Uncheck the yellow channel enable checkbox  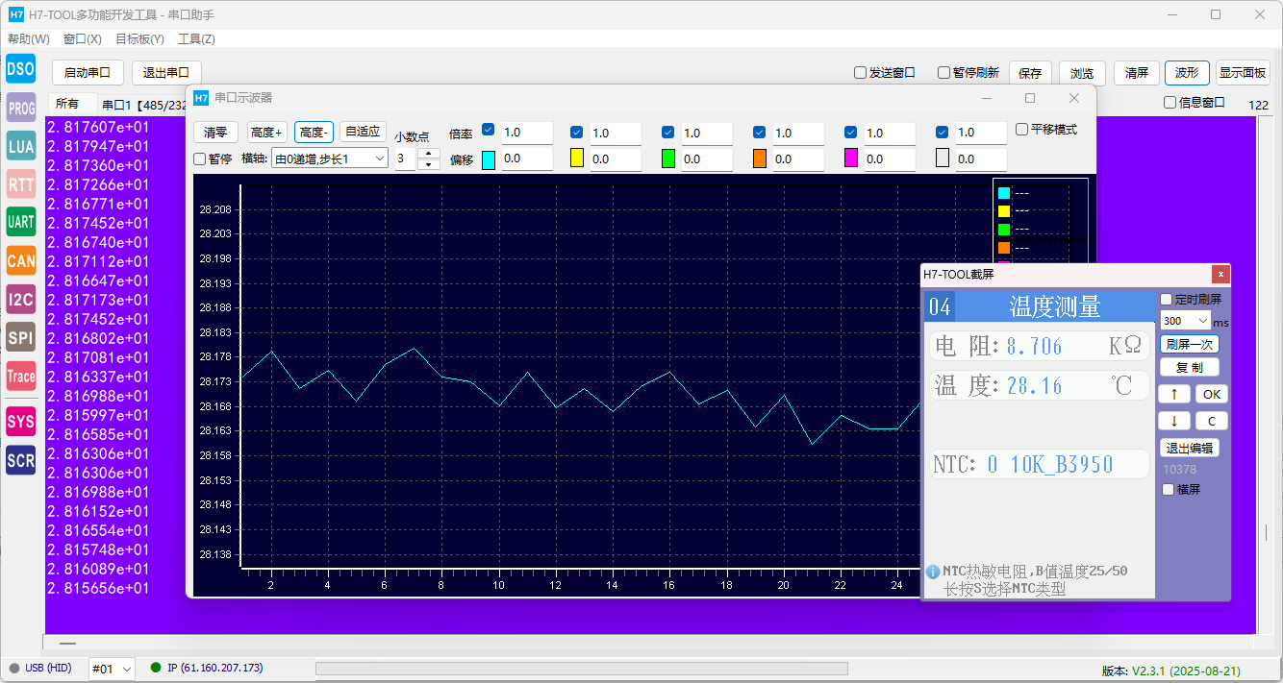(577, 132)
